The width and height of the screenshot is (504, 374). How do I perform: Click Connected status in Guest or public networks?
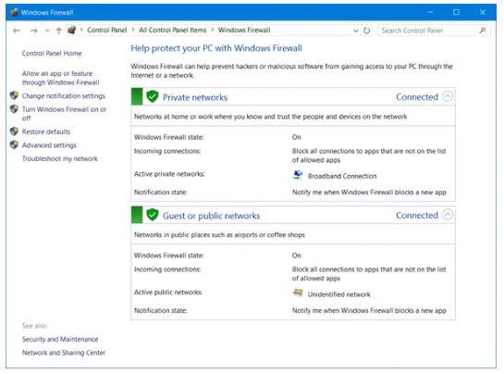tap(417, 216)
